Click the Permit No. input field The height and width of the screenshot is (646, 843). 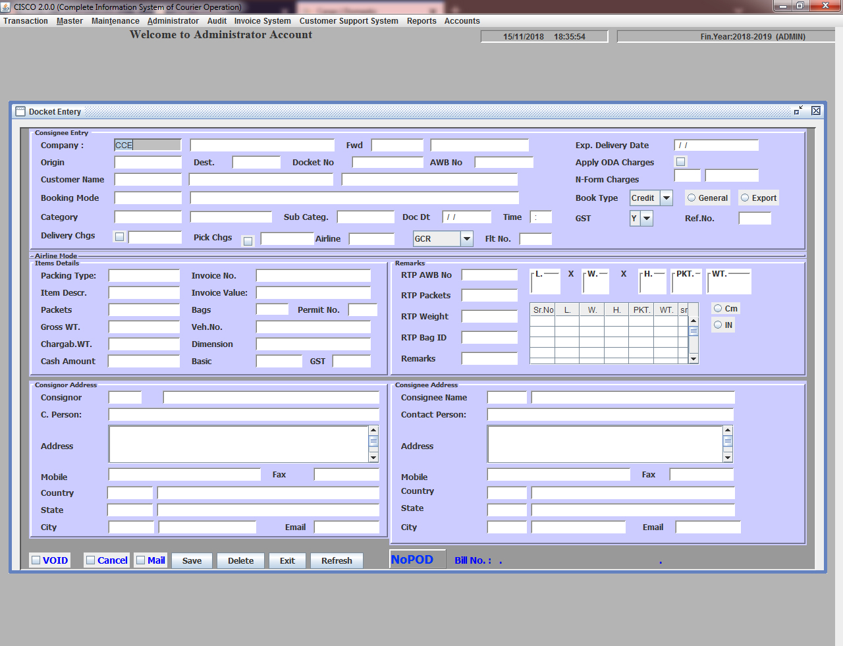(363, 310)
